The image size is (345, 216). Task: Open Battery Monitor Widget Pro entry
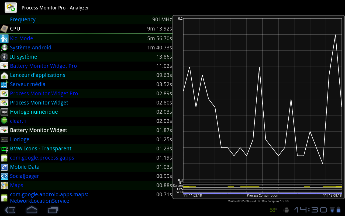point(86,66)
